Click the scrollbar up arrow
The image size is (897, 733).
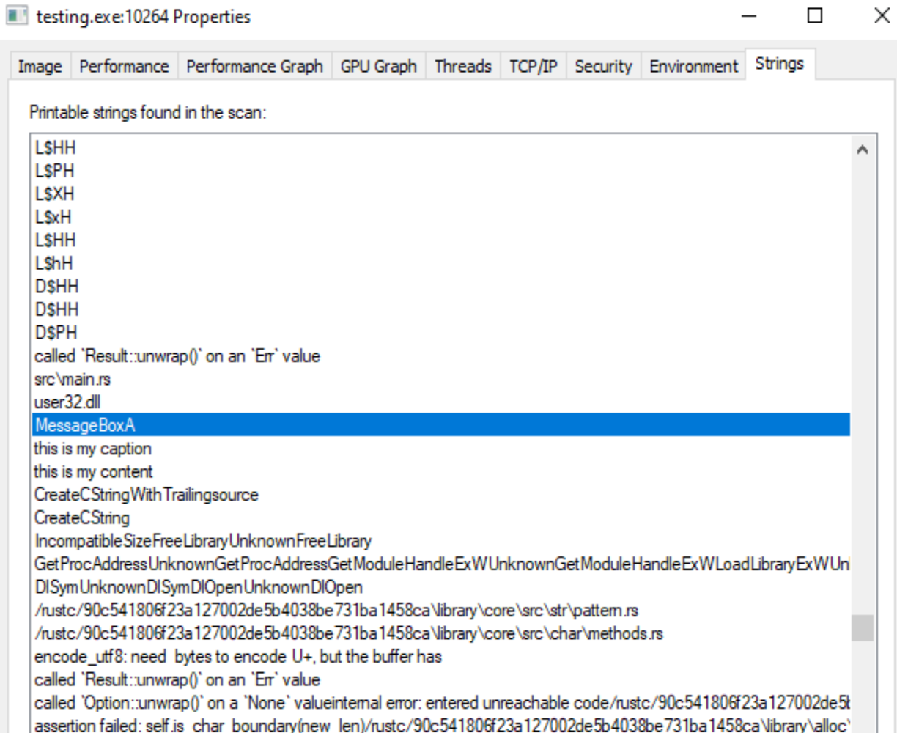(x=863, y=150)
